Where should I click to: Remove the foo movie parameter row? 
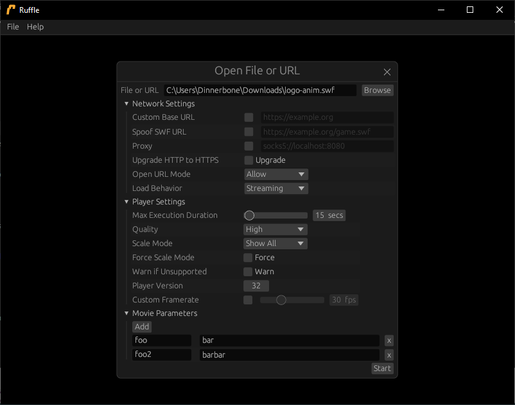[388, 341]
